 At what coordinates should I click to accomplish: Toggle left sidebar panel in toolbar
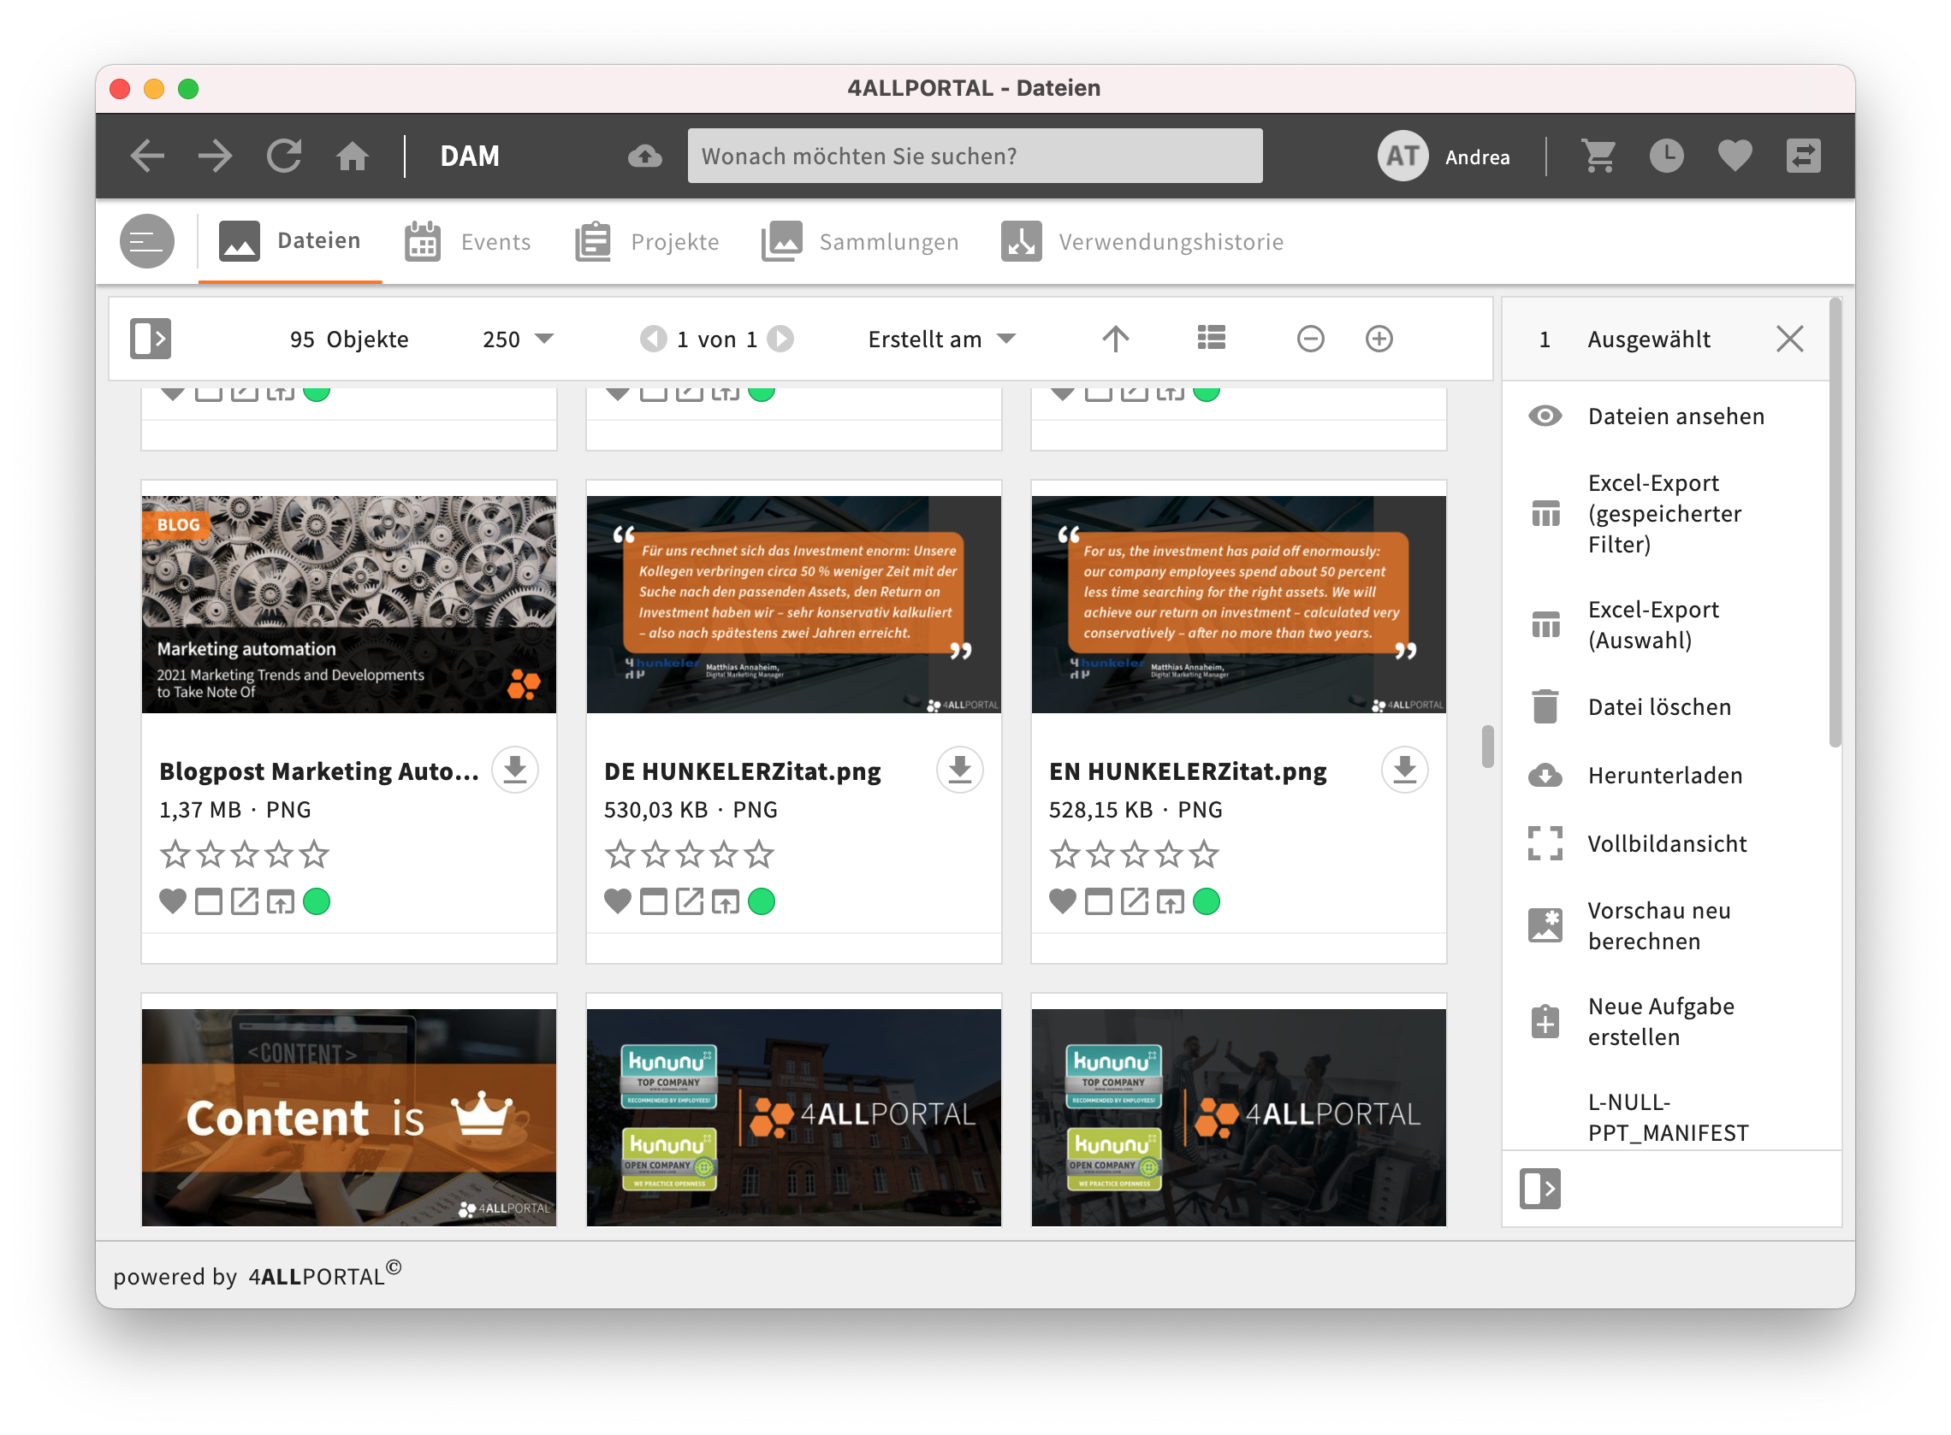151,338
